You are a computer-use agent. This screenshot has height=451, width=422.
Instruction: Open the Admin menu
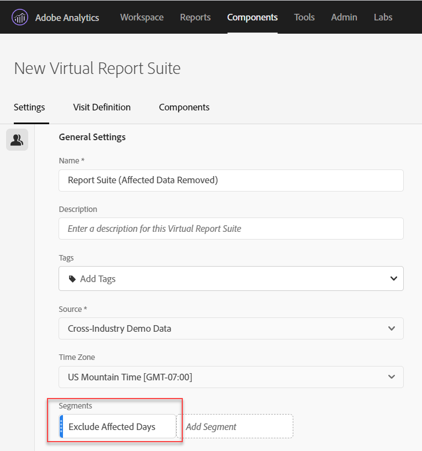click(344, 17)
